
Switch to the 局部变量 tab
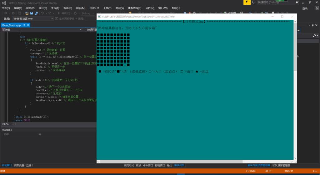[19, 165]
